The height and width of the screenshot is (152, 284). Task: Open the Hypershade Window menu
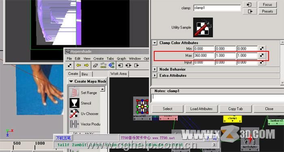click(x=135, y=59)
